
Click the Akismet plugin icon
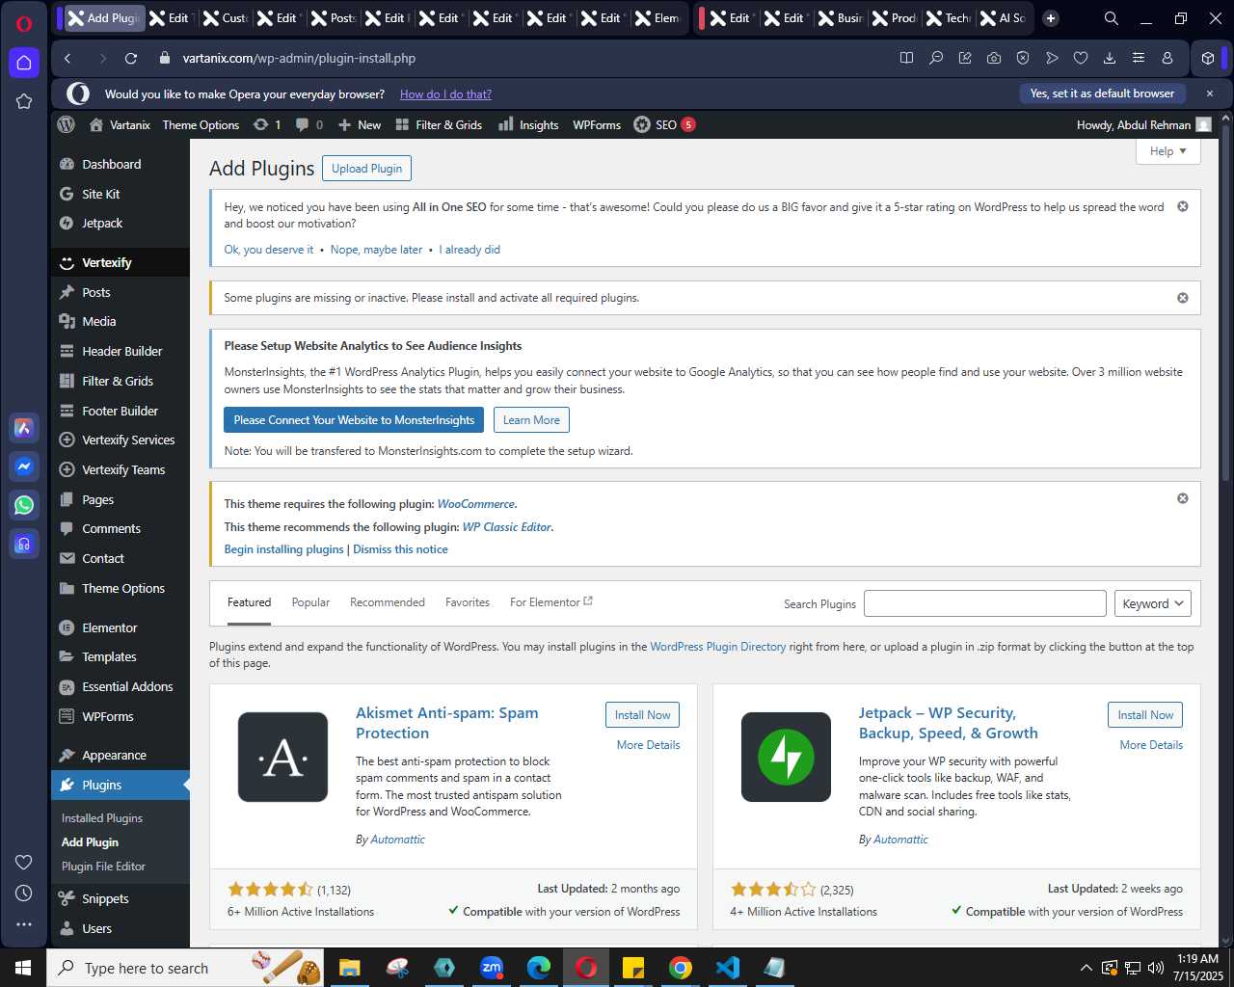283,758
